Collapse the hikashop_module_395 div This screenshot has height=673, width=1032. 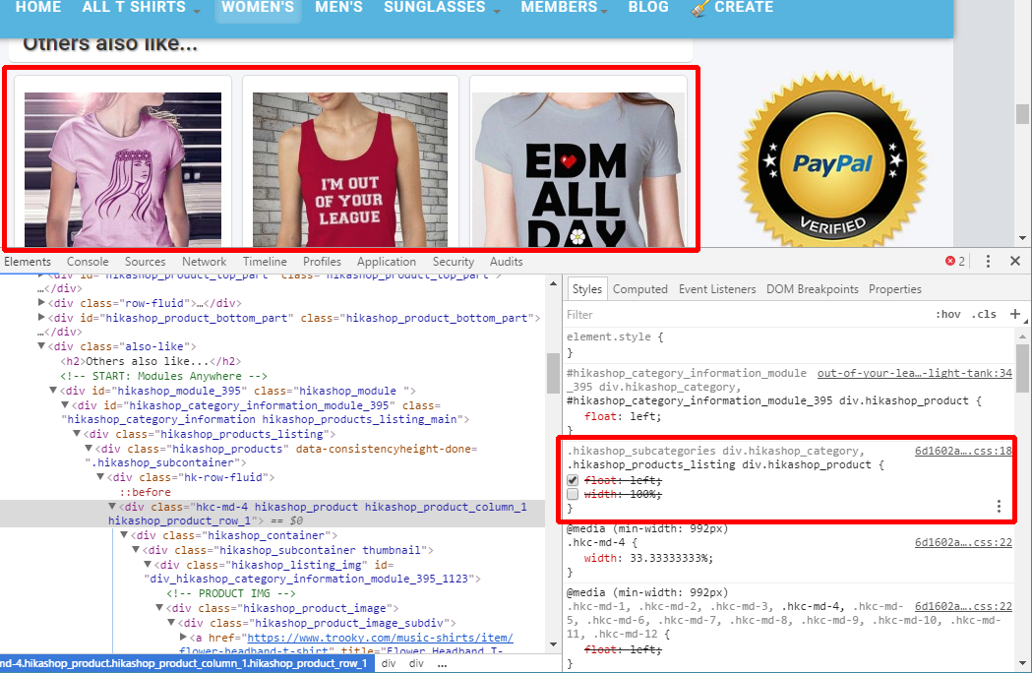pos(53,391)
